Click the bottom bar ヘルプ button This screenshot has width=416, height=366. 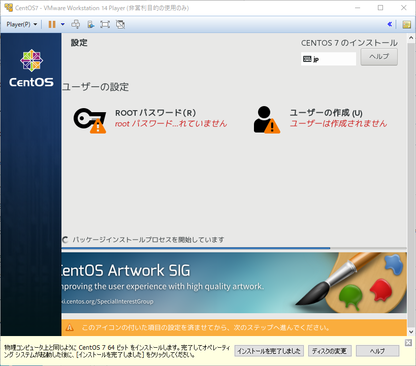377,351
